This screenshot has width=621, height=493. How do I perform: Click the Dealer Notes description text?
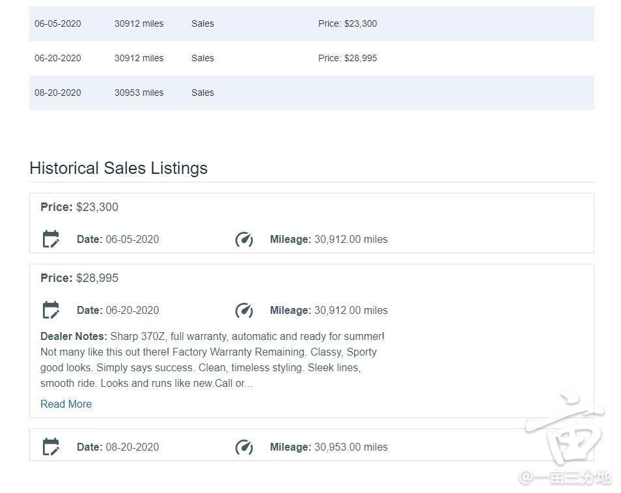coord(212,360)
